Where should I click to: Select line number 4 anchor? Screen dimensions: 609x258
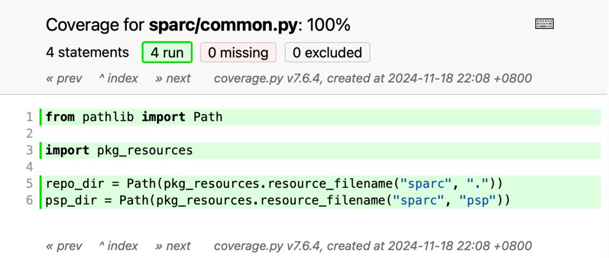pyautogui.click(x=29, y=167)
